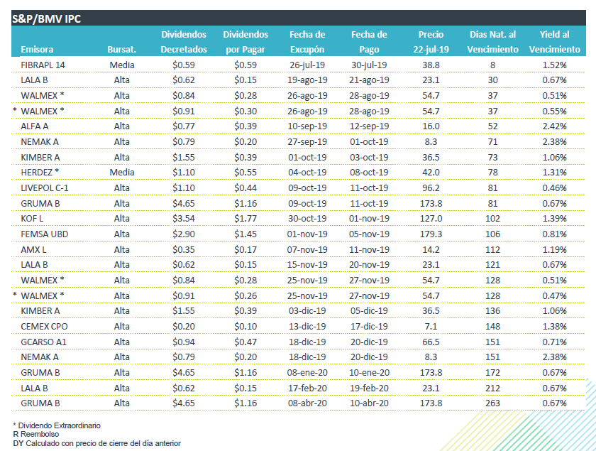596x451 pixels.
Task: Select the AMX L emisora cell
Action: point(33,250)
